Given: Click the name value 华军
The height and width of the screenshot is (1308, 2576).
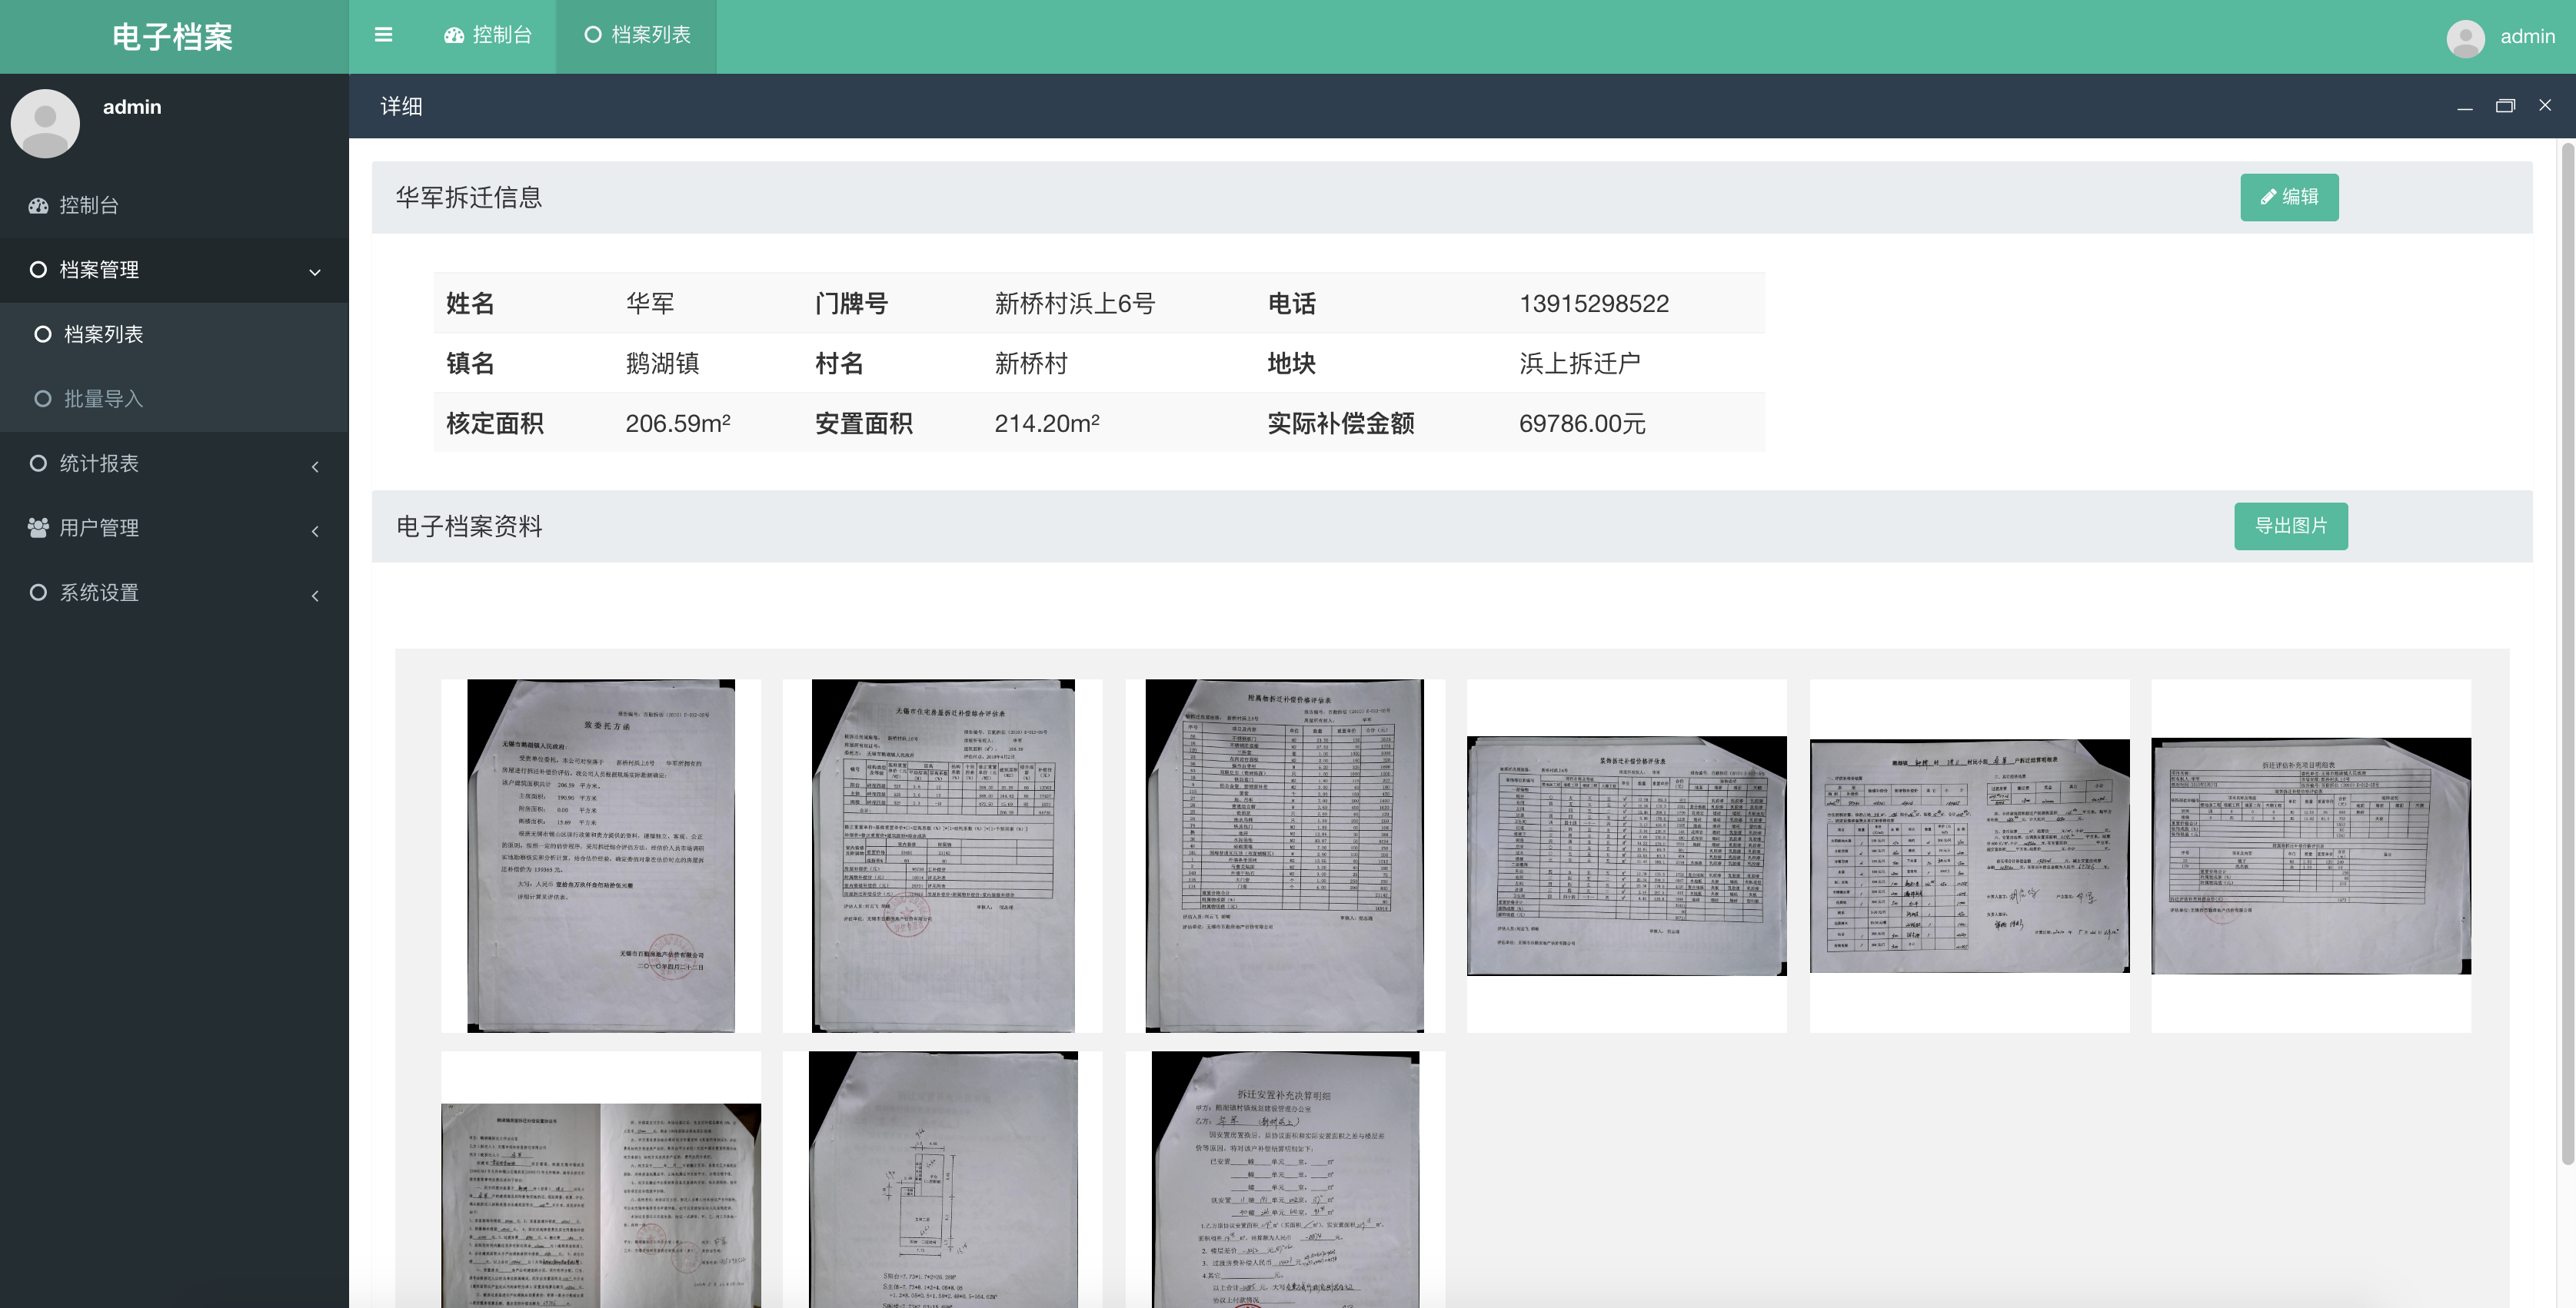Looking at the screenshot, I should coord(650,304).
